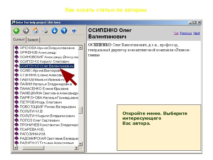Switch to the Search tab

point(33,40)
